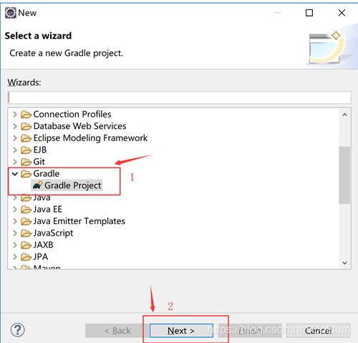The image size is (358, 343).
Task: Click the EJB folder icon
Action: [x=26, y=150]
